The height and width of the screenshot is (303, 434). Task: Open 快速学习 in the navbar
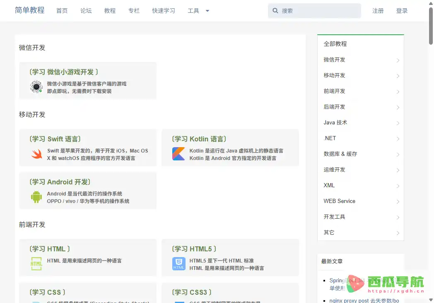164,11
